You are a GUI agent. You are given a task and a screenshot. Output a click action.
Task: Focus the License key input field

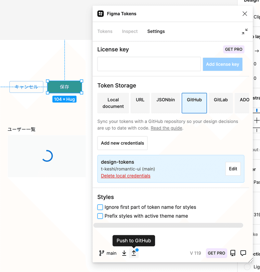(x=149, y=64)
